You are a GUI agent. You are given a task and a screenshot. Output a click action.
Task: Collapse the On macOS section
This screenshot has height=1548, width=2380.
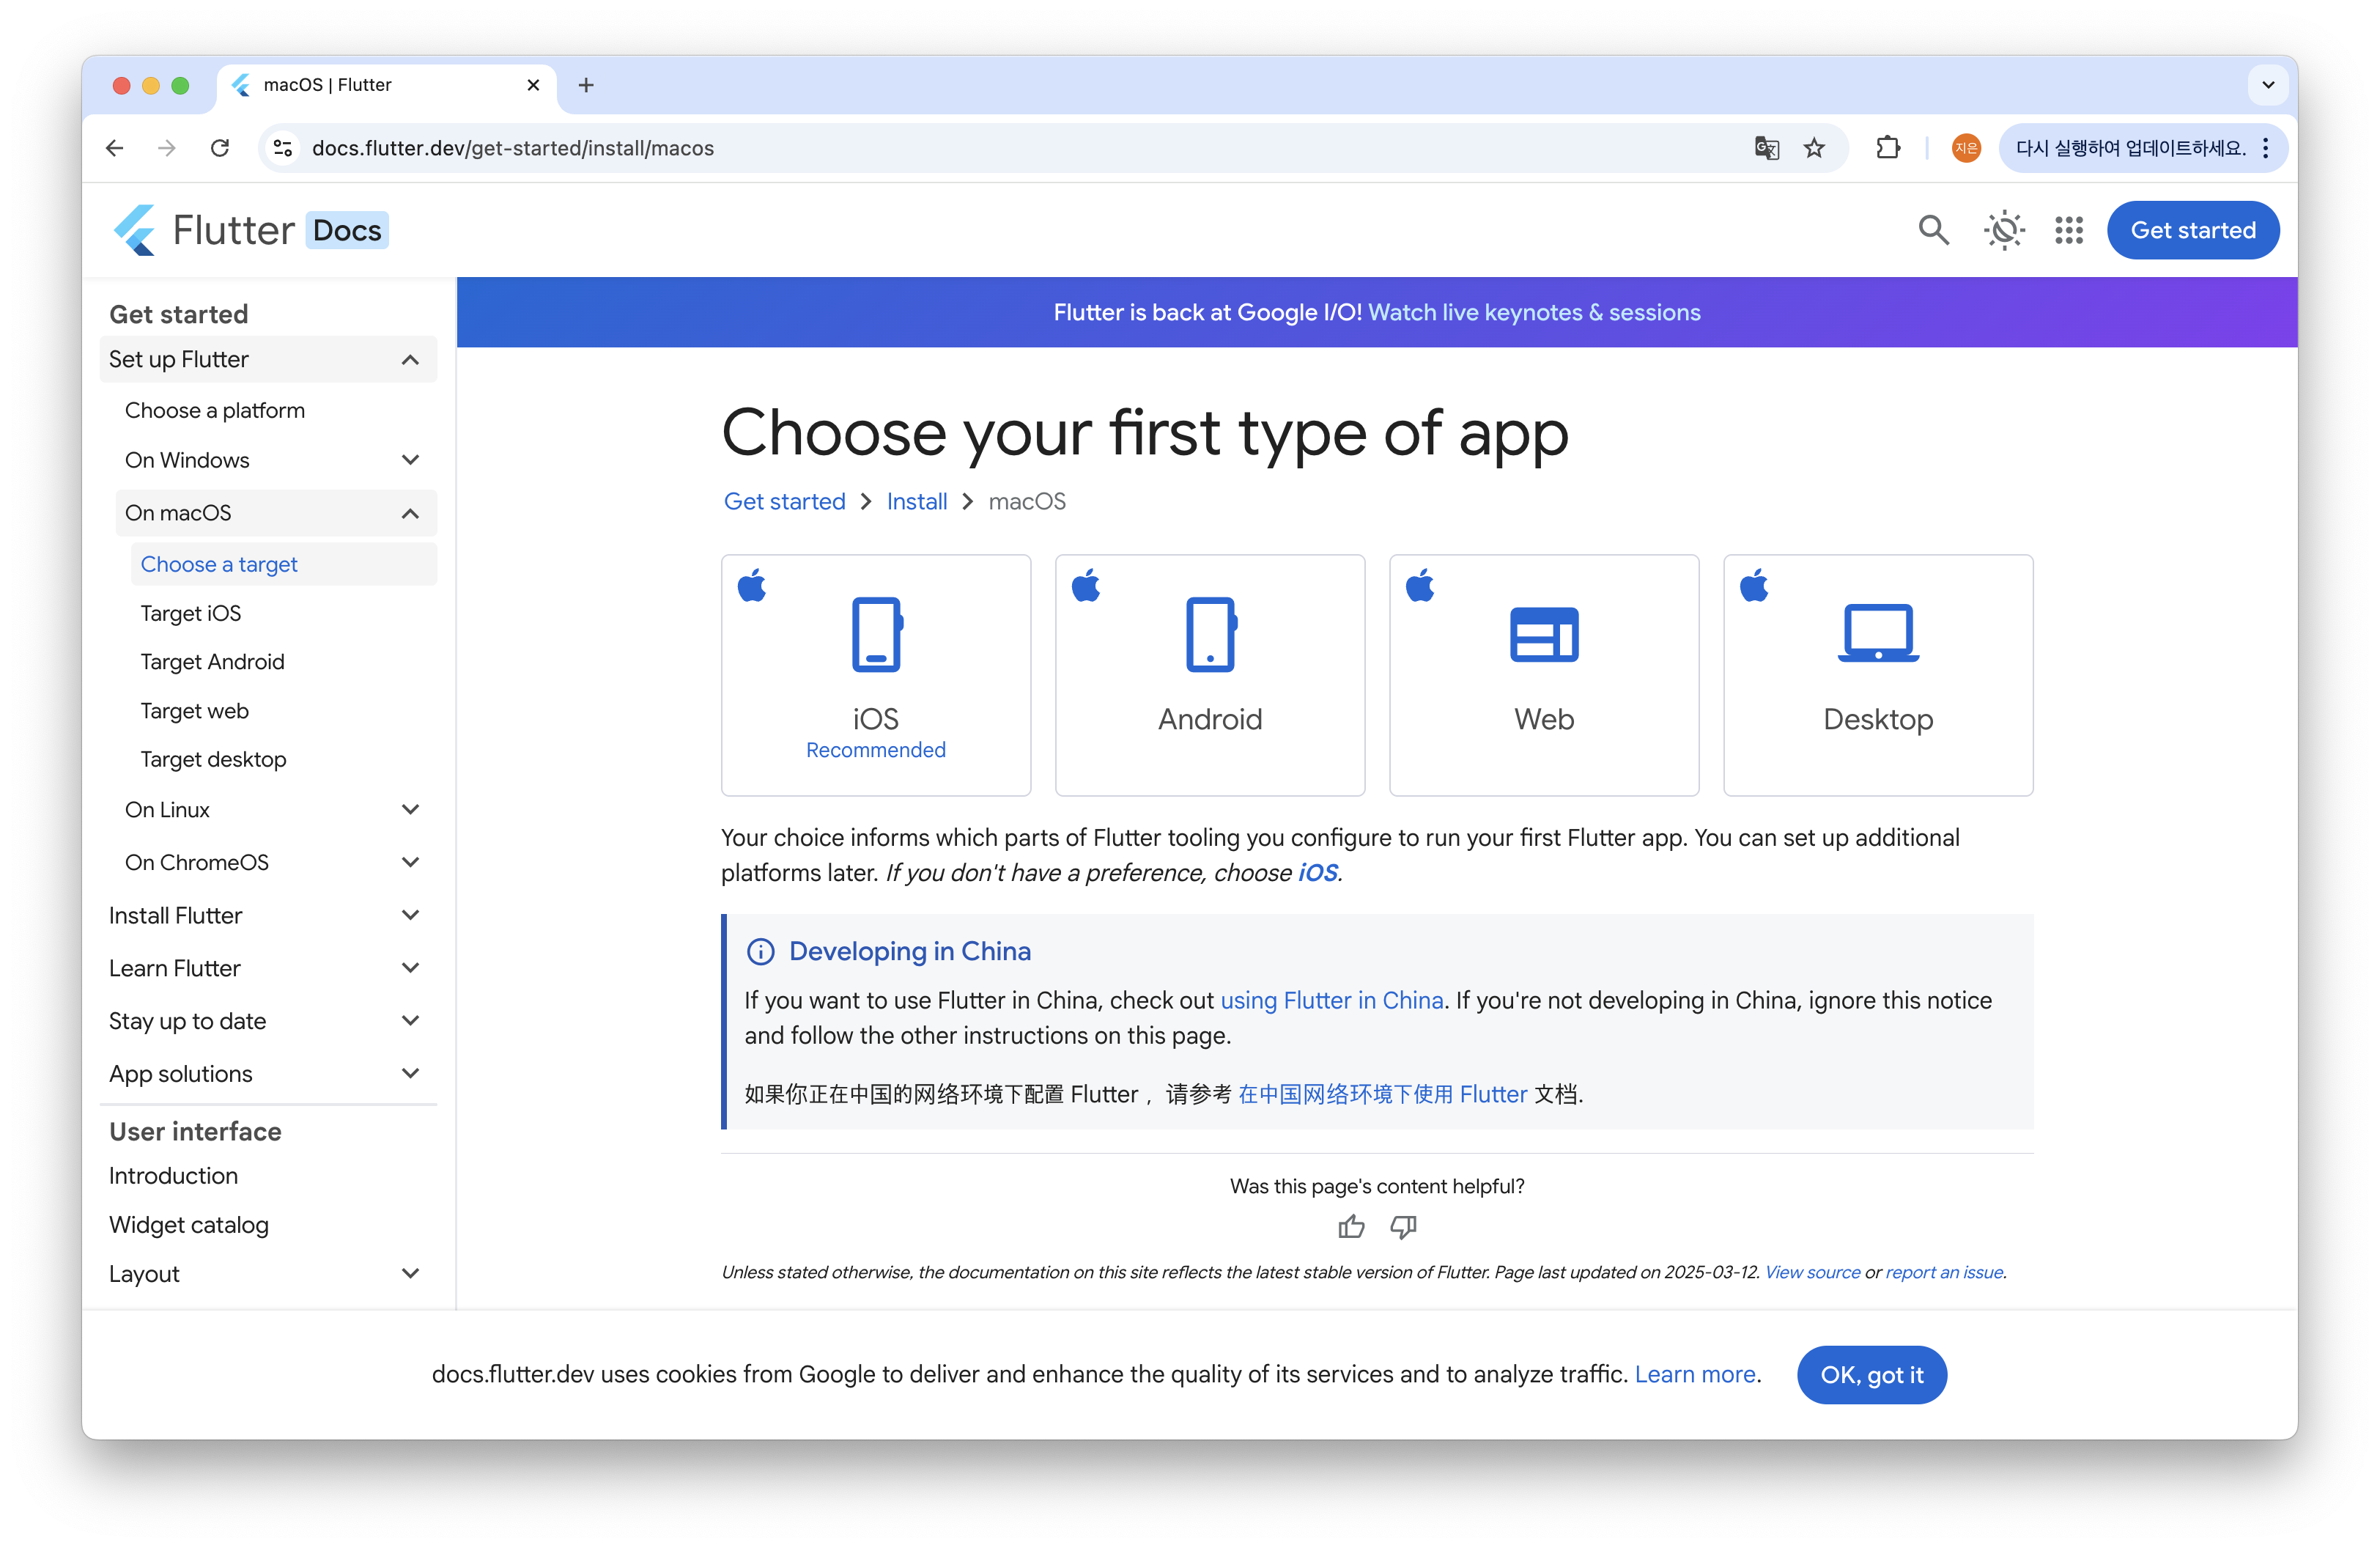pyautogui.click(x=276, y=513)
